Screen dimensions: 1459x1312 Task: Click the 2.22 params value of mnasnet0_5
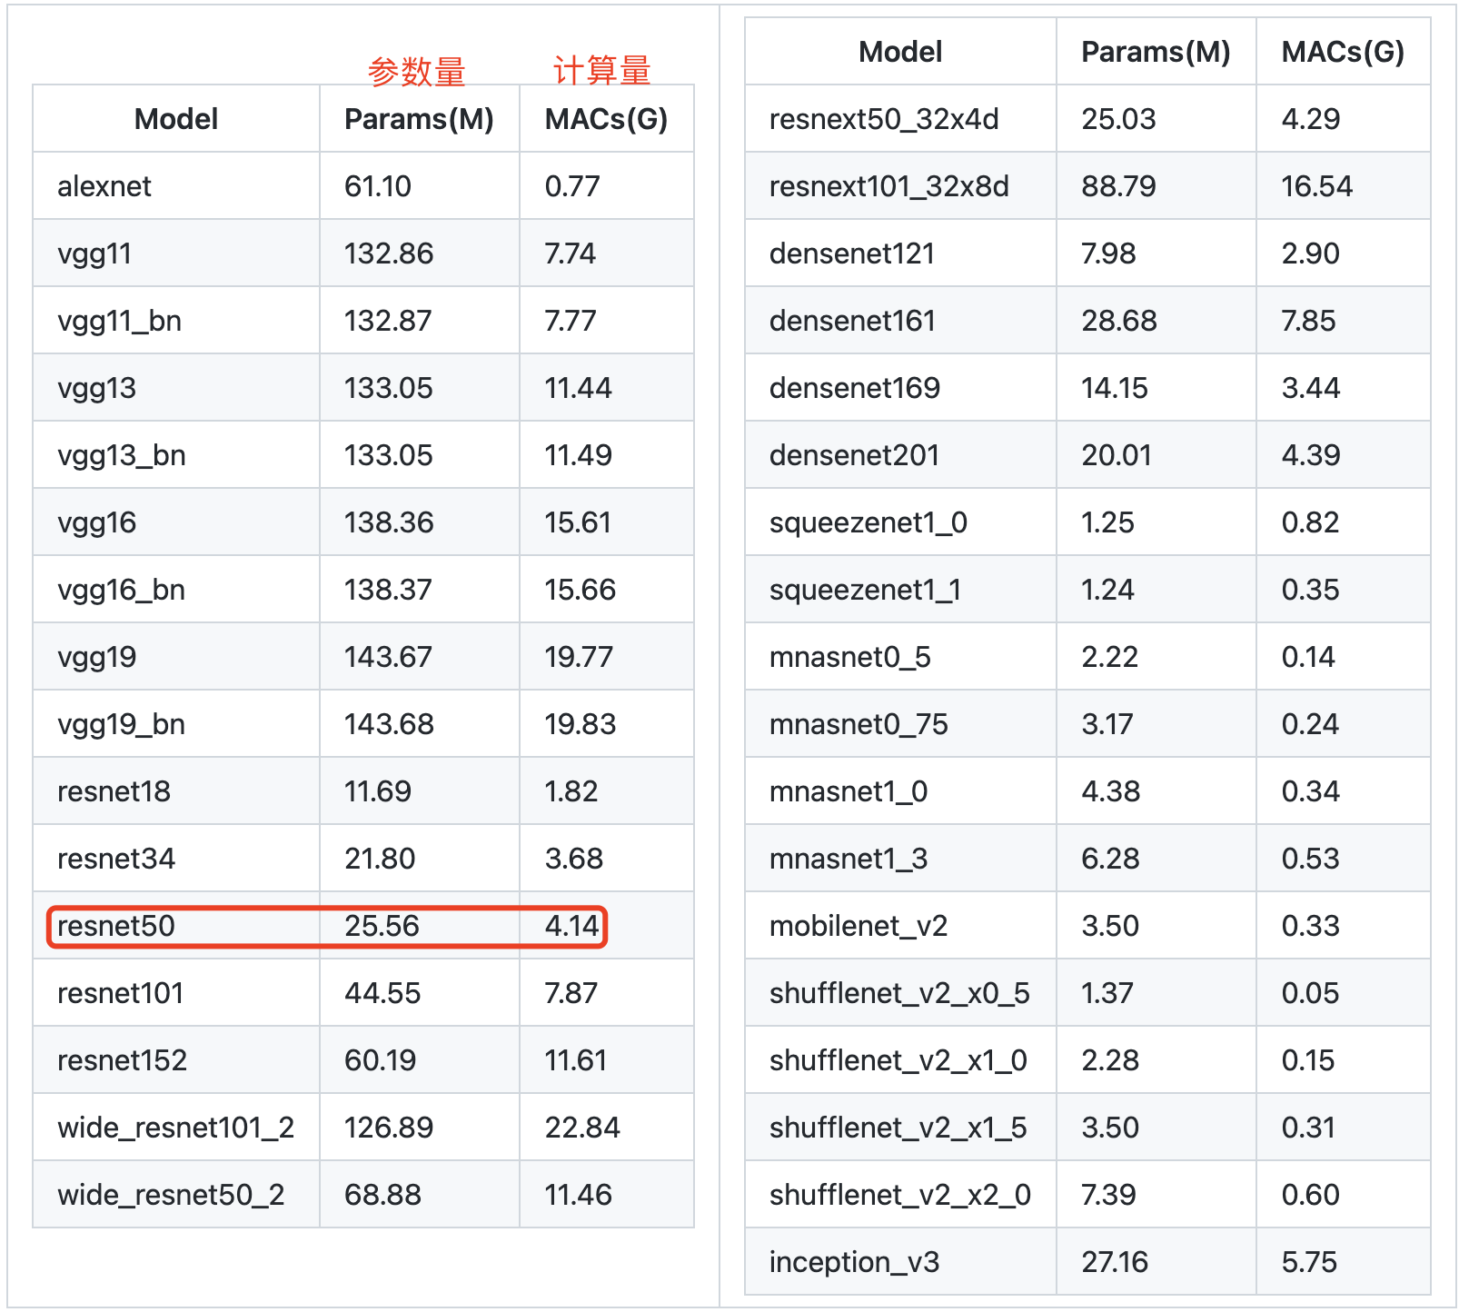(x=1109, y=657)
